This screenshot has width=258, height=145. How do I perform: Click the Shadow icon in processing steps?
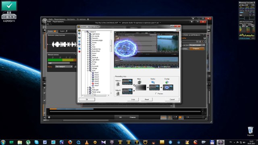(x=153, y=82)
